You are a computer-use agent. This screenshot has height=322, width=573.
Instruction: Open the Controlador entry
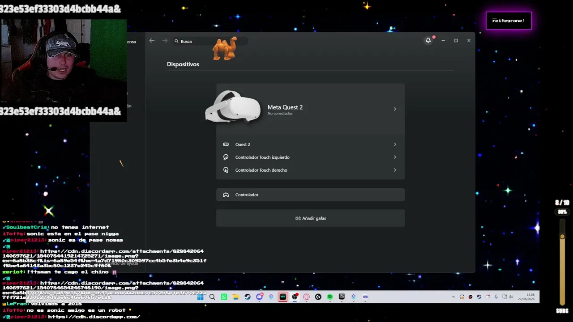pyautogui.click(x=310, y=195)
